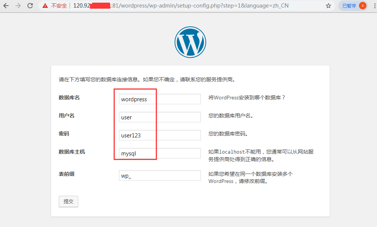Click the localhost hint description text

click(x=261, y=155)
